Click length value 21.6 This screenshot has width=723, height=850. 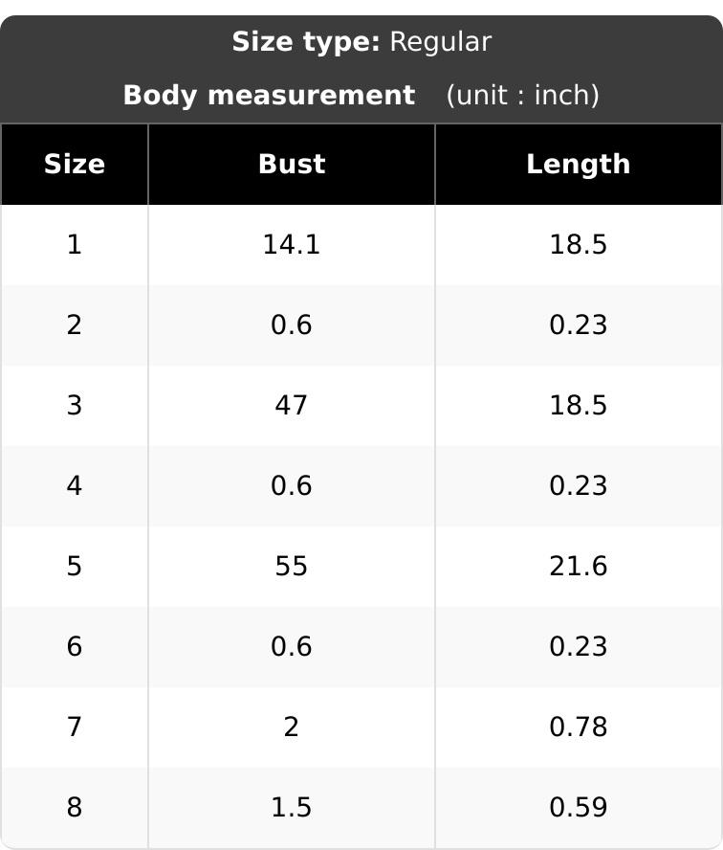579,566
